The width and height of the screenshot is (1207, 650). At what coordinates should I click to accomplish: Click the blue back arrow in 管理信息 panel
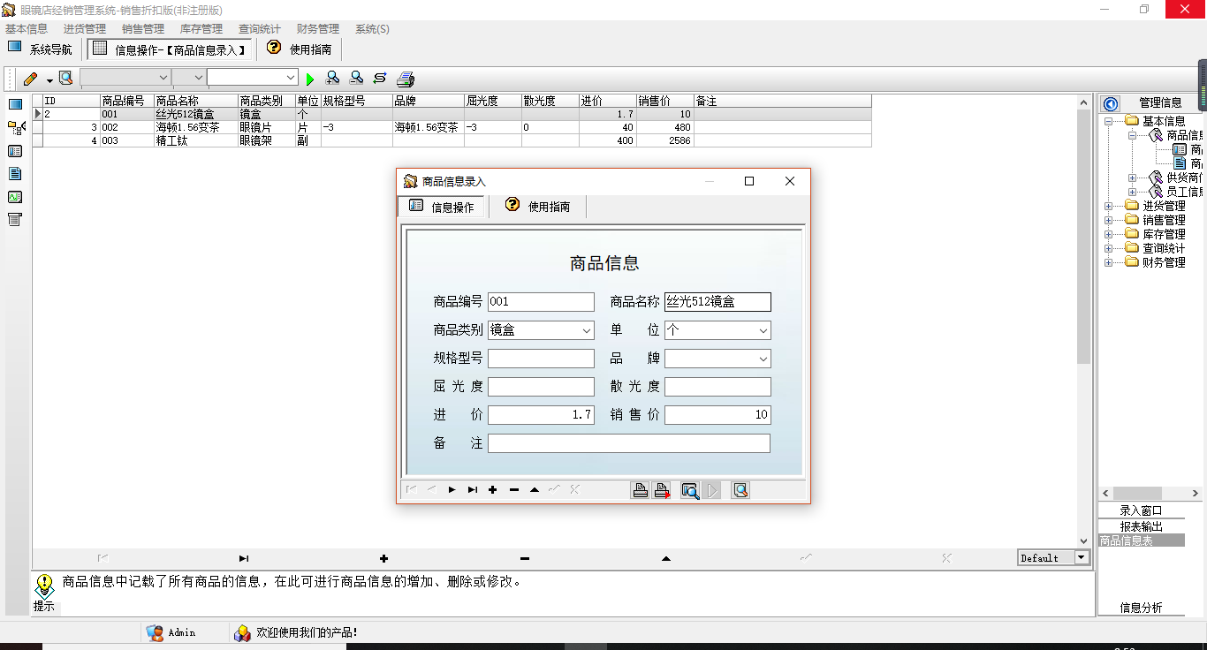coord(1111,103)
